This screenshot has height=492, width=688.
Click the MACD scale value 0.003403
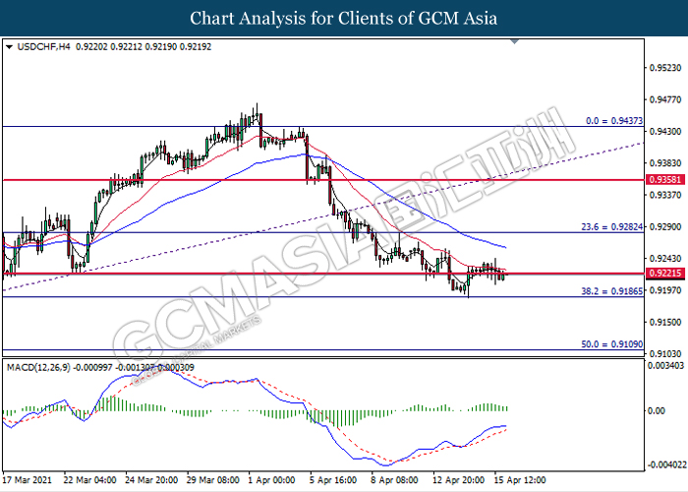[665, 365]
